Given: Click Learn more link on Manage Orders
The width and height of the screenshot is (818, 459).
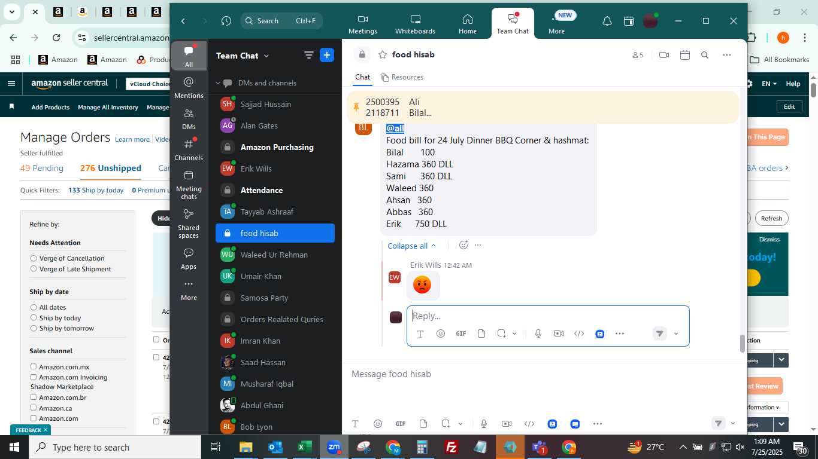Looking at the screenshot, I should pyautogui.click(x=132, y=139).
